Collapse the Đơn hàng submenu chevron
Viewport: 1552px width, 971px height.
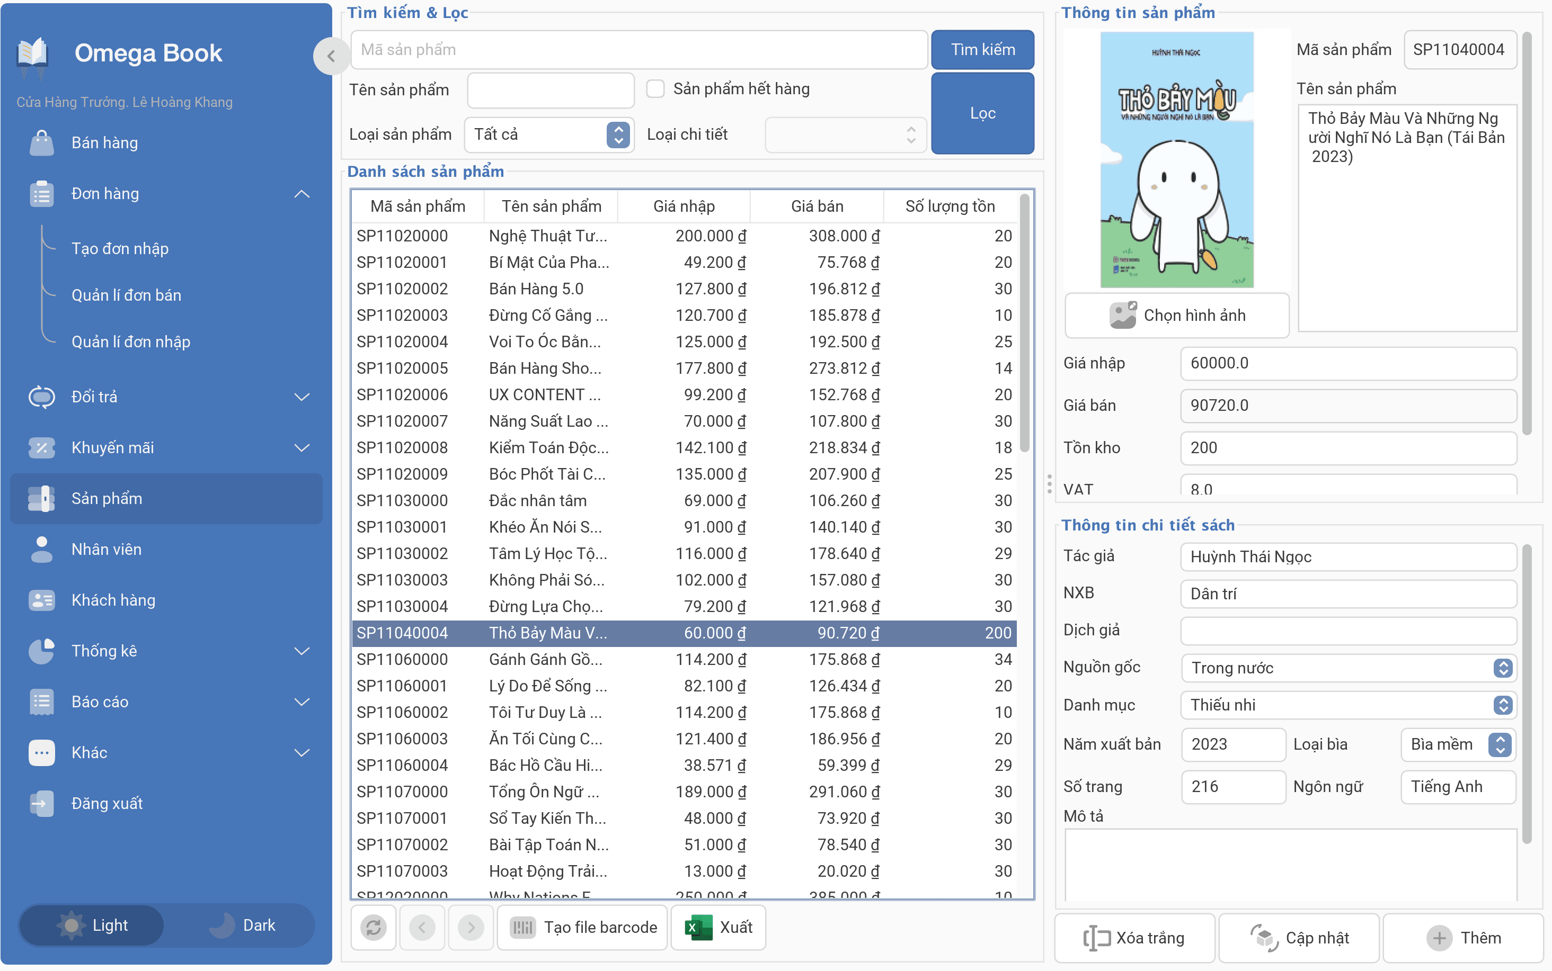pyautogui.click(x=302, y=193)
